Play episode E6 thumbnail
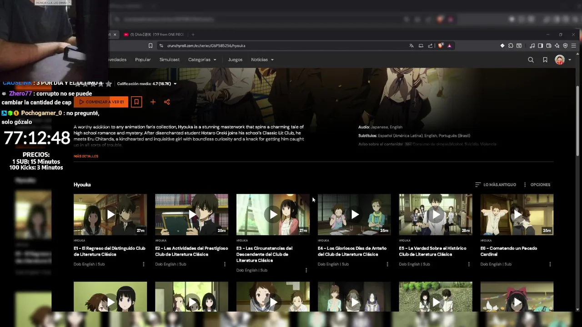 [517, 214]
